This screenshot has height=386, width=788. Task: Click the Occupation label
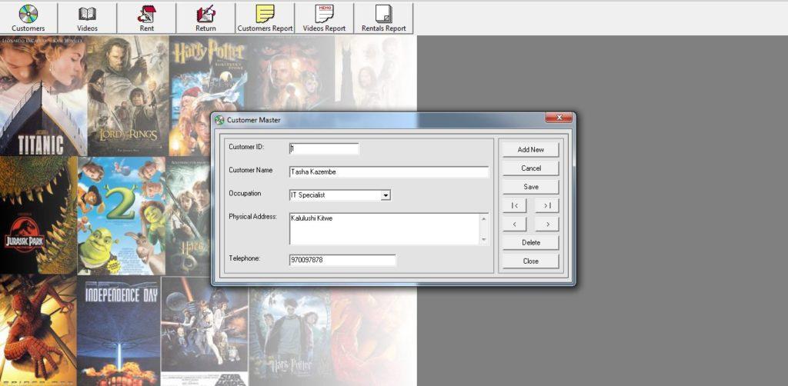(245, 193)
